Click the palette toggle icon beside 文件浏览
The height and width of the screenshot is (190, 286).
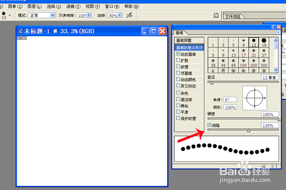pyautogui.click(x=216, y=16)
